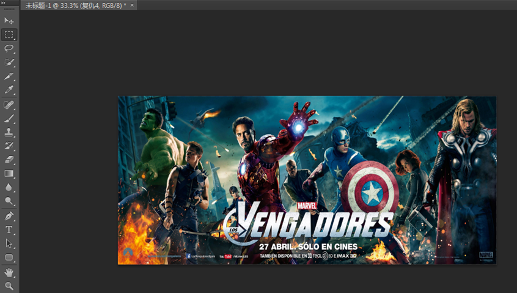
Task: Select the Spot Healing Brush tool
Action: tap(9, 105)
